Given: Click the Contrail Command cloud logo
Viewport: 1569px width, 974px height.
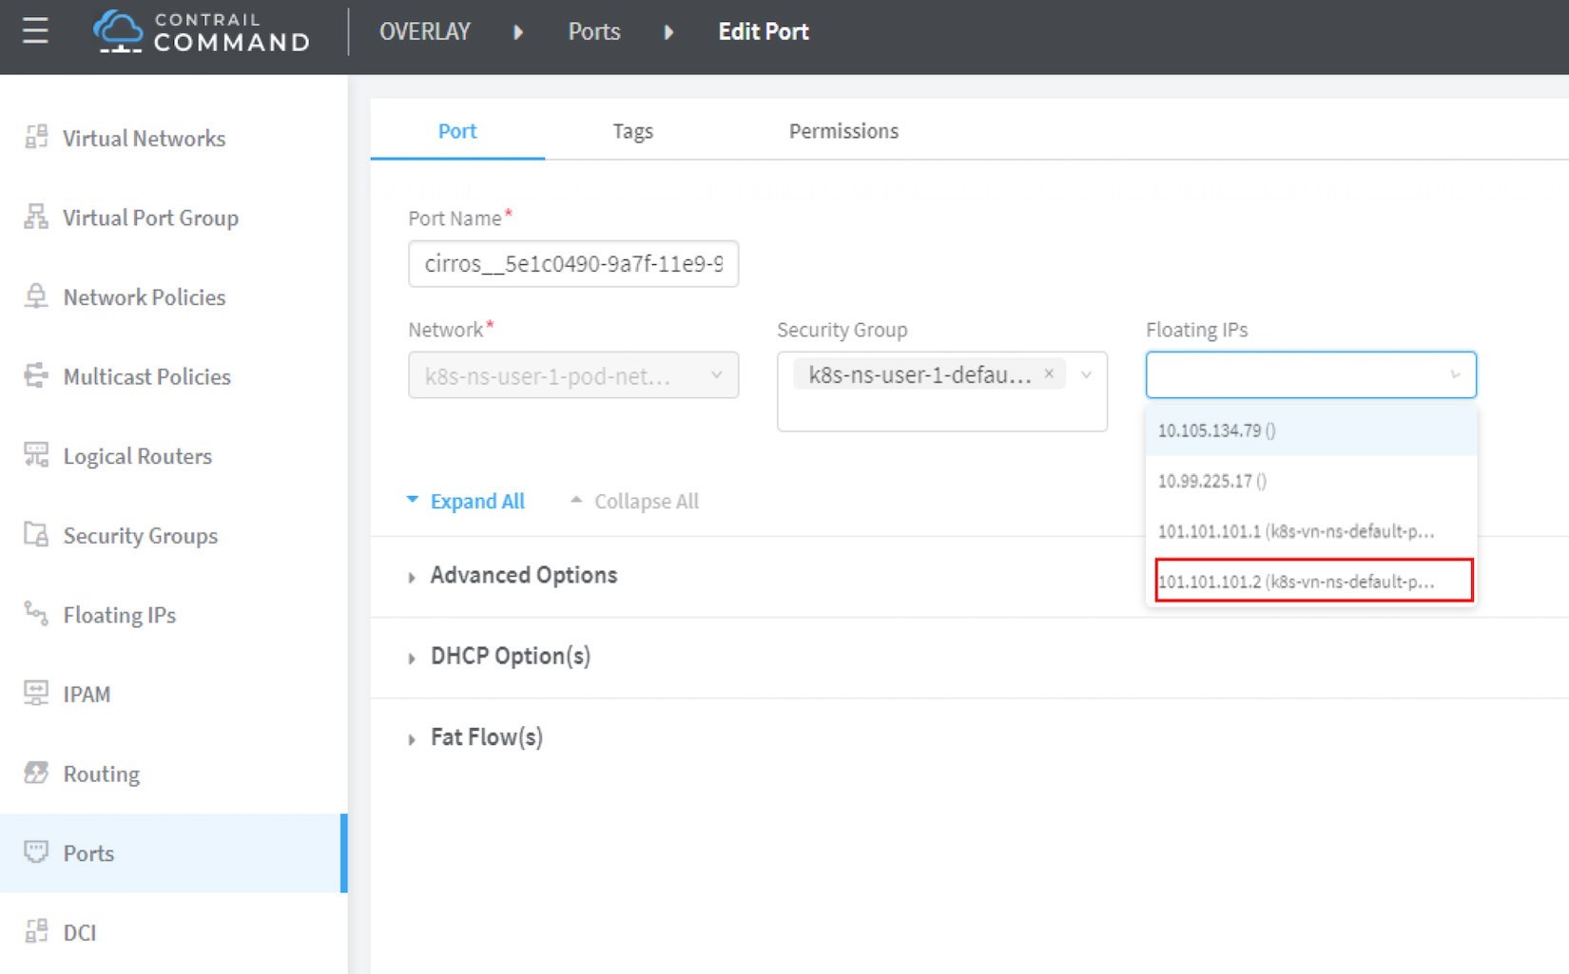Looking at the screenshot, I should [x=118, y=31].
